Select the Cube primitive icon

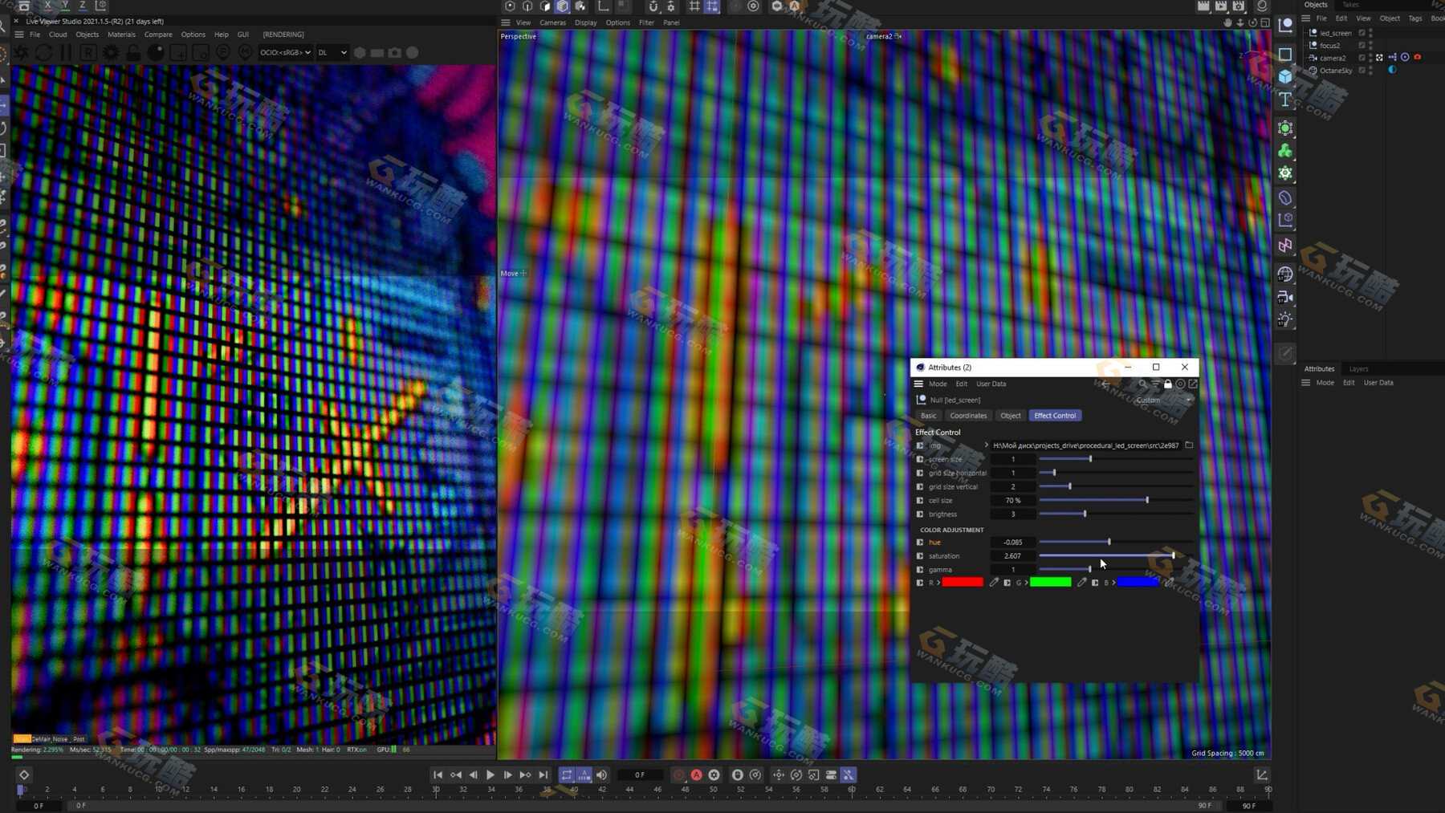(1285, 77)
